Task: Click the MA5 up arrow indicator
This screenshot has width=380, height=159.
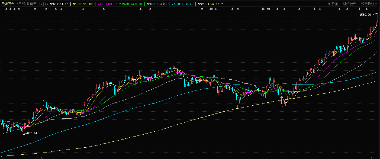Action: (71, 4)
